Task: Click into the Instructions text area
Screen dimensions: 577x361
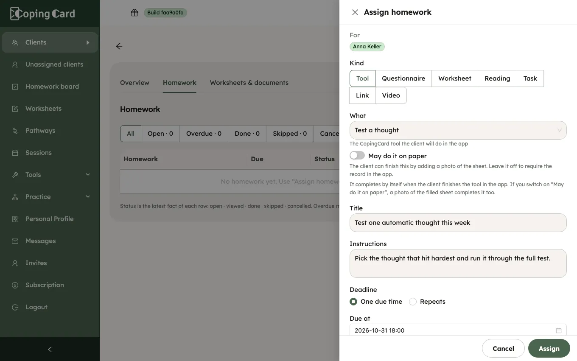Action: [x=458, y=263]
